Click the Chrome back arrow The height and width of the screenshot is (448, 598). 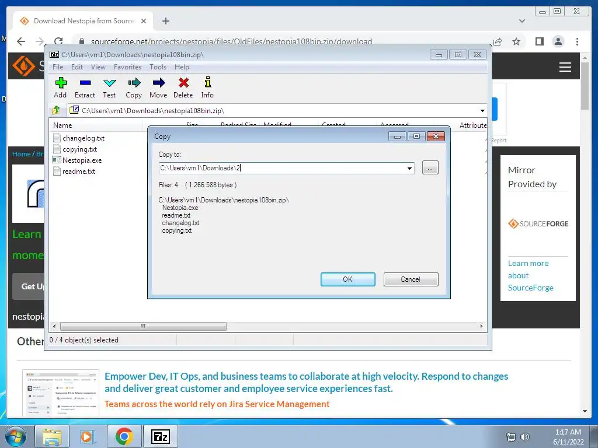point(21,41)
